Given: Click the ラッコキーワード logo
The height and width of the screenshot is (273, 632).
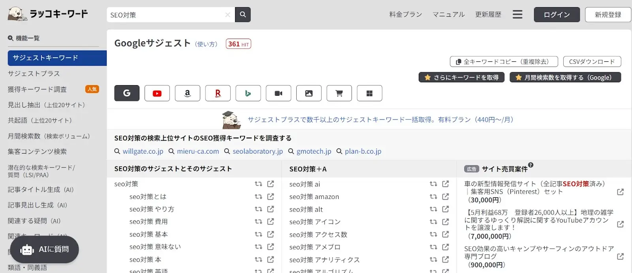Looking at the screenshot, I should (x=48, y=14).
